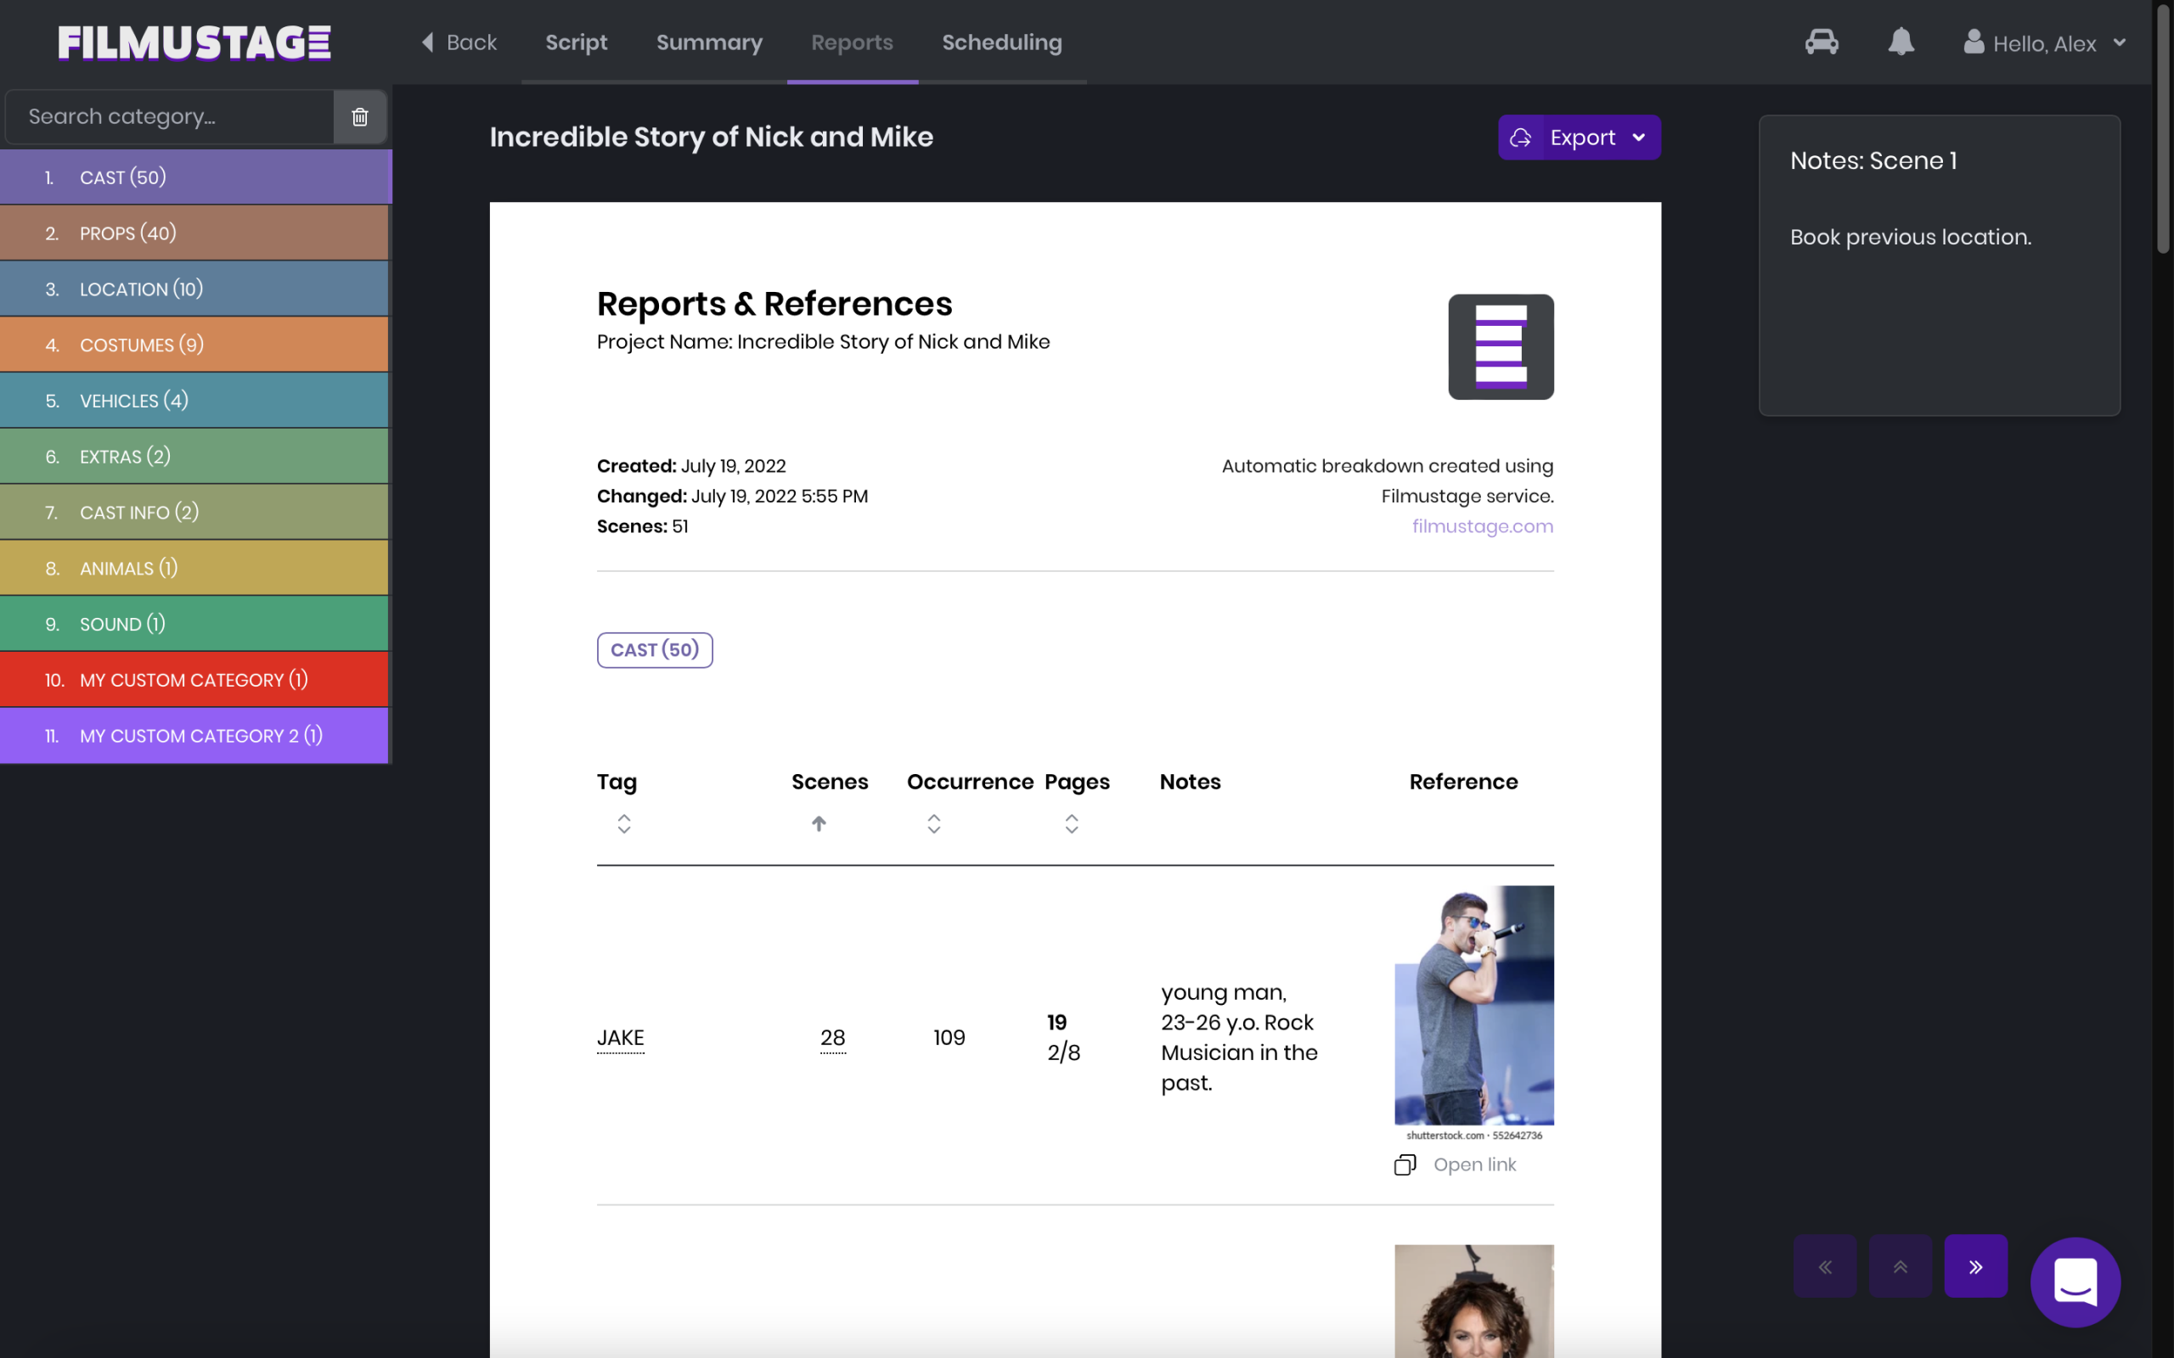Click the double-up chevron button near bottom right
Viewport: 2174px width, 1358px height.
click(1900, 1265)
